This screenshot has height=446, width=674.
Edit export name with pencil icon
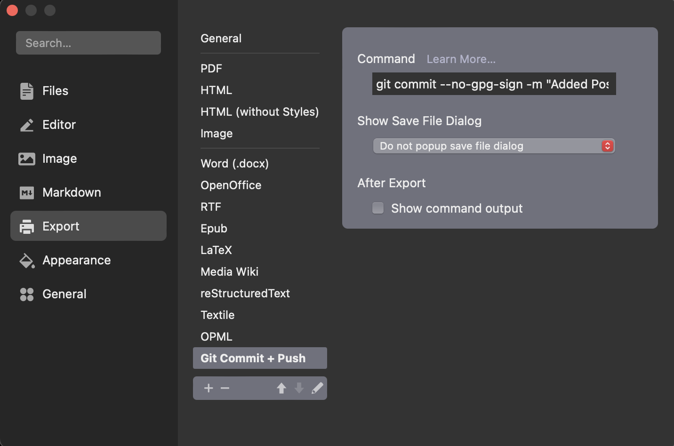coord(318,388)
